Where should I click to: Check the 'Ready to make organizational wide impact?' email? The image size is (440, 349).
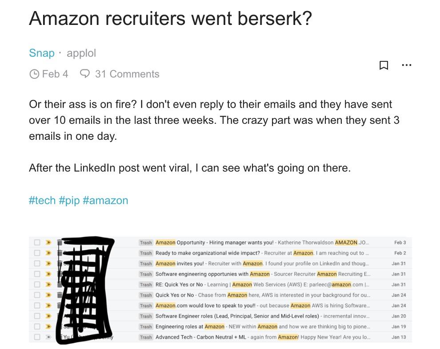pyautogui.click(x=37, y=253)
